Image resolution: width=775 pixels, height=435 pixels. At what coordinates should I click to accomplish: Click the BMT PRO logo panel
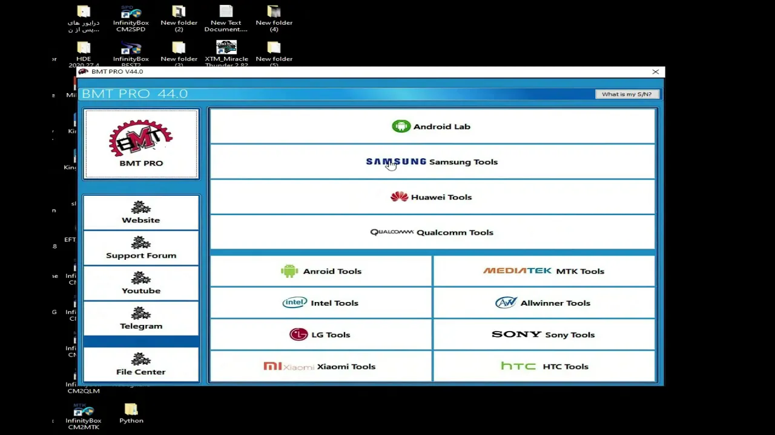141,144
